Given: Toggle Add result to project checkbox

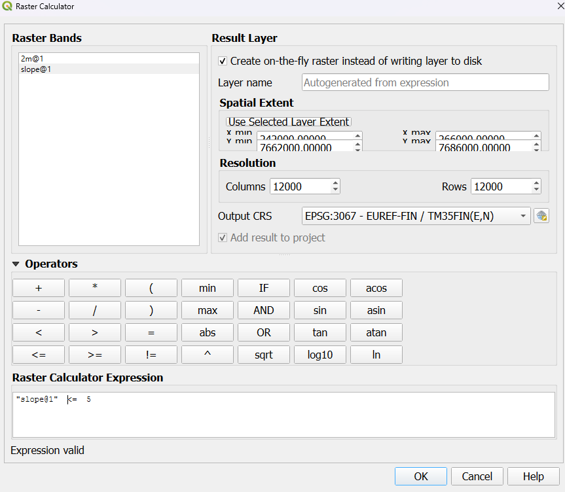Looking at the screenshot, I should point(223,237).
